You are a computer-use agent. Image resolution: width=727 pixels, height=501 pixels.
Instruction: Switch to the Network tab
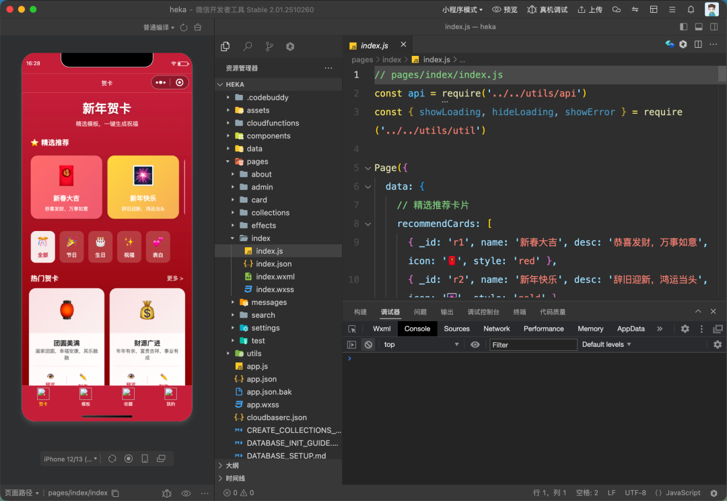(x=497, y=329)
